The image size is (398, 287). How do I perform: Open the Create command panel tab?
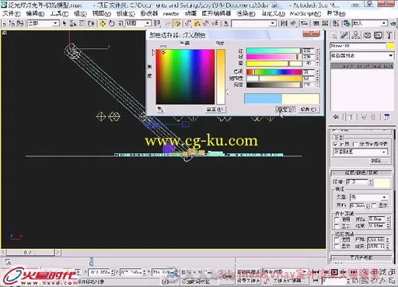334,35
